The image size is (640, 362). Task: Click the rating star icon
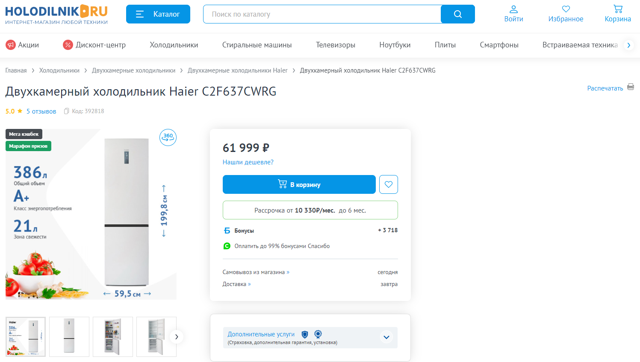(20, 111)
